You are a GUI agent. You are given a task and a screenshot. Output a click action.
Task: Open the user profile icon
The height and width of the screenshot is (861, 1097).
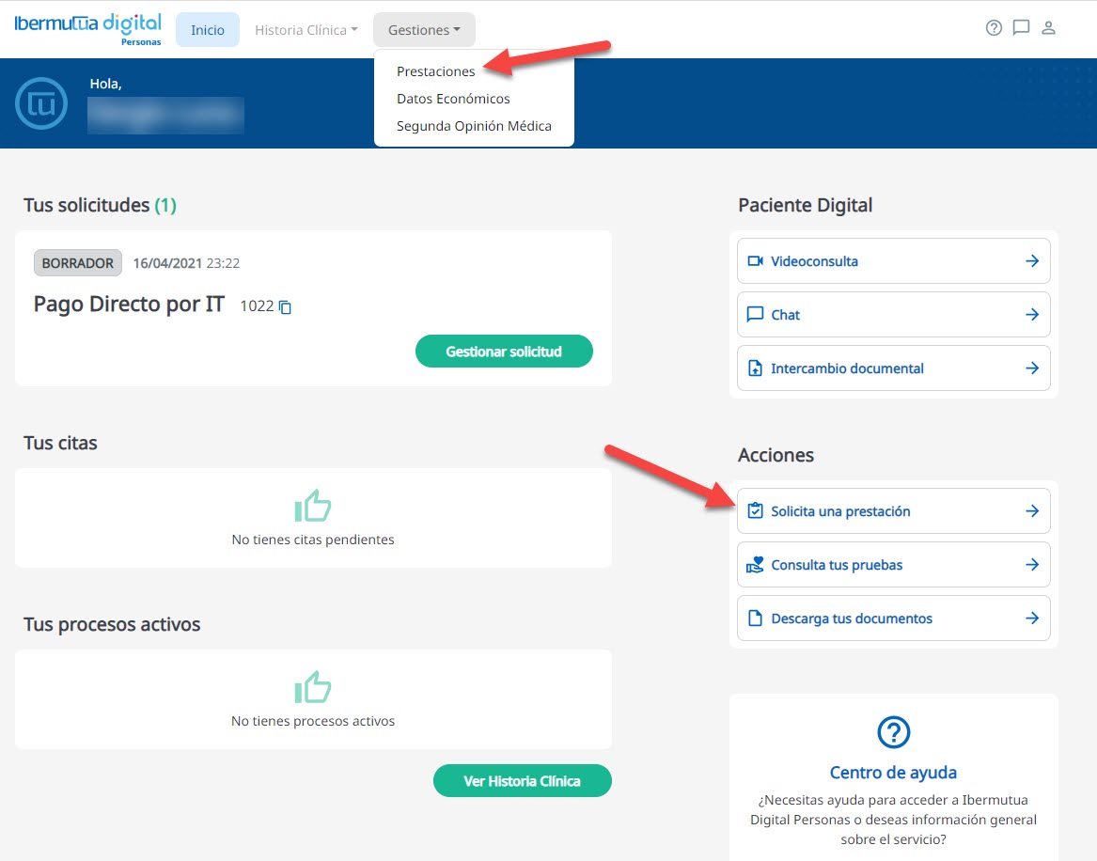(1049, 28)
